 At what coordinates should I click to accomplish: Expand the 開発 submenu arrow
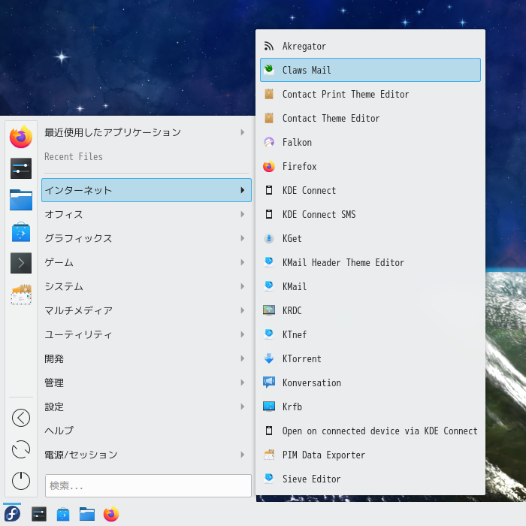(242, 358)
